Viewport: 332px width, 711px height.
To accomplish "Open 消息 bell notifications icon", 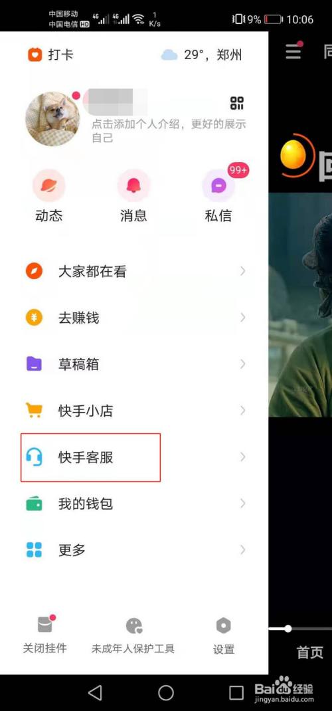I will point(133,185).
